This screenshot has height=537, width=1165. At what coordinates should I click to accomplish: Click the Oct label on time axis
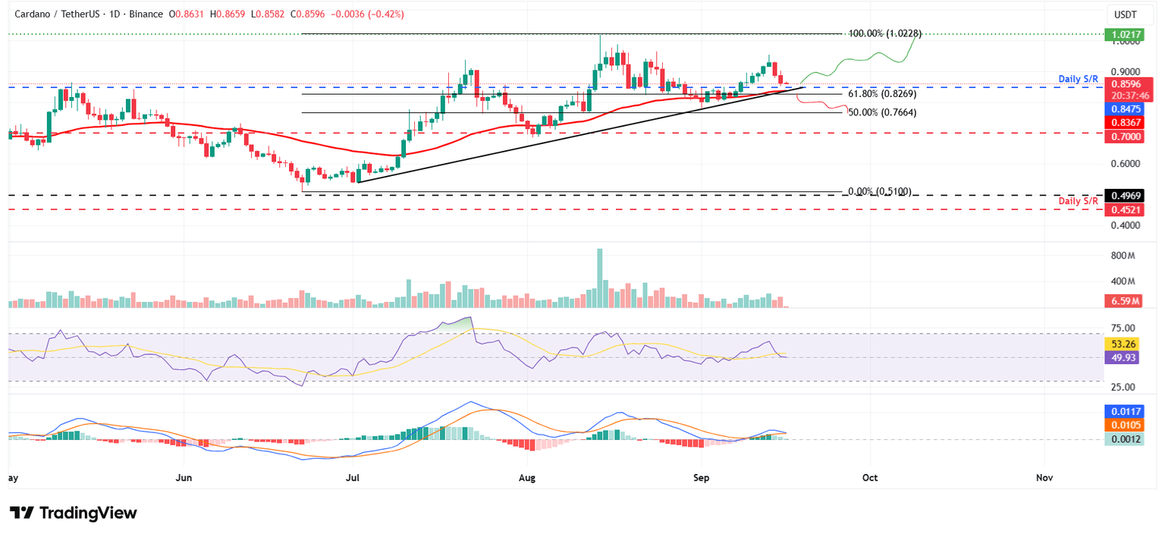[x=869, y=478]
